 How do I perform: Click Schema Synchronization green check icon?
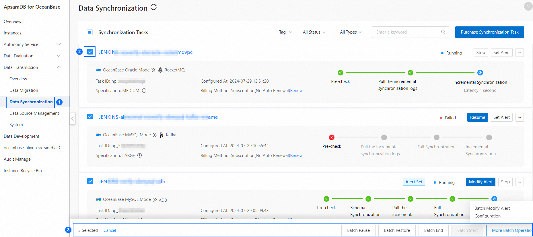pos(368,199)
